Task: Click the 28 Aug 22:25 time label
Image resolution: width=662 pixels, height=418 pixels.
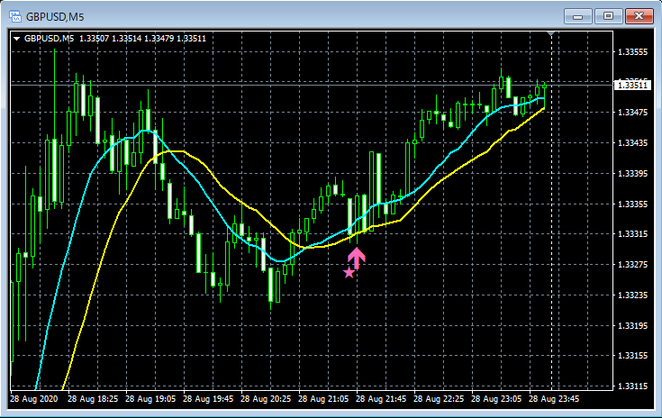Action: [439, 398]
